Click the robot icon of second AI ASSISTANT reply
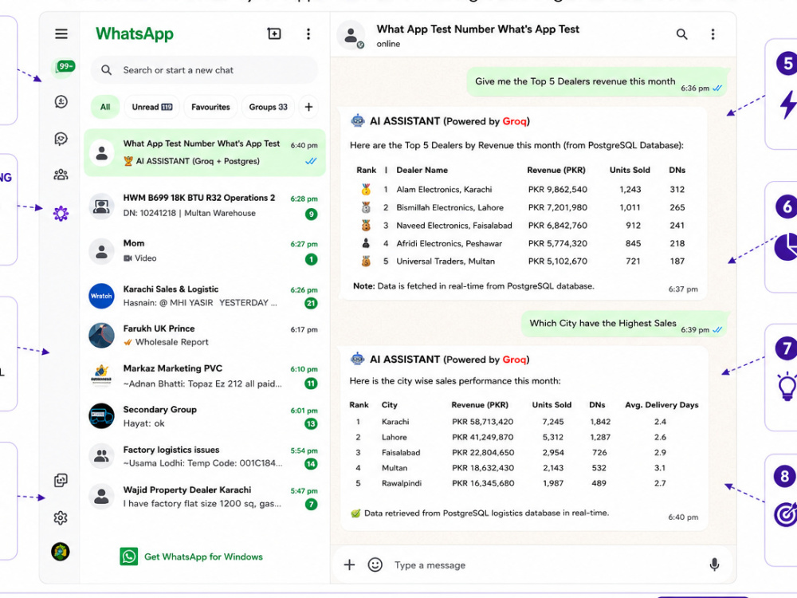This screenshot has width=797, height=598. [358, 359]
